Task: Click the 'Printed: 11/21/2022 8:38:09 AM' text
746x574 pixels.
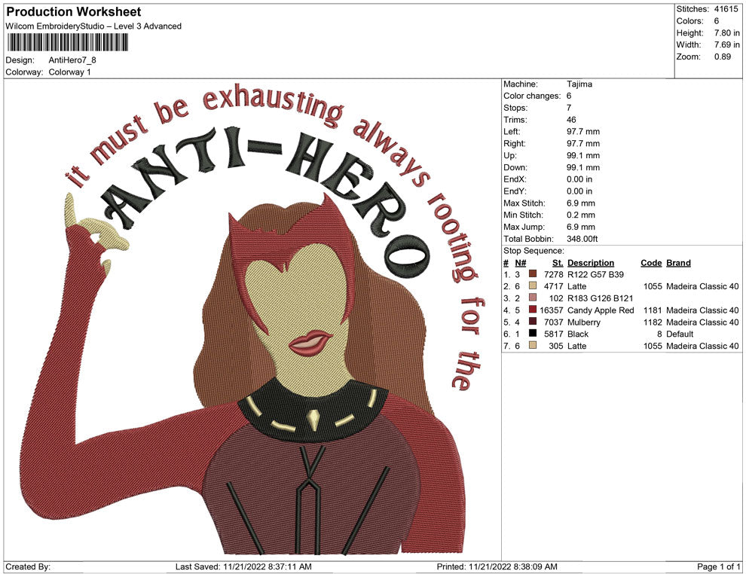Action: [x=497, y=566]
